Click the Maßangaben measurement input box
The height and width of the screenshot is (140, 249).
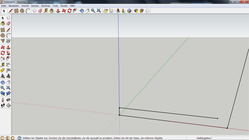click(x=230, y=138)
